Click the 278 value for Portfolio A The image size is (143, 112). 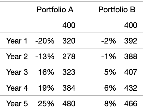tap(69, 57)
